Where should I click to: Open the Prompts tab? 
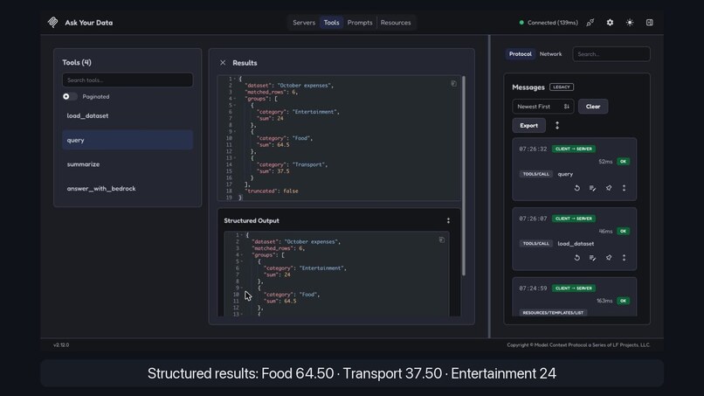(x=360, y=23)
